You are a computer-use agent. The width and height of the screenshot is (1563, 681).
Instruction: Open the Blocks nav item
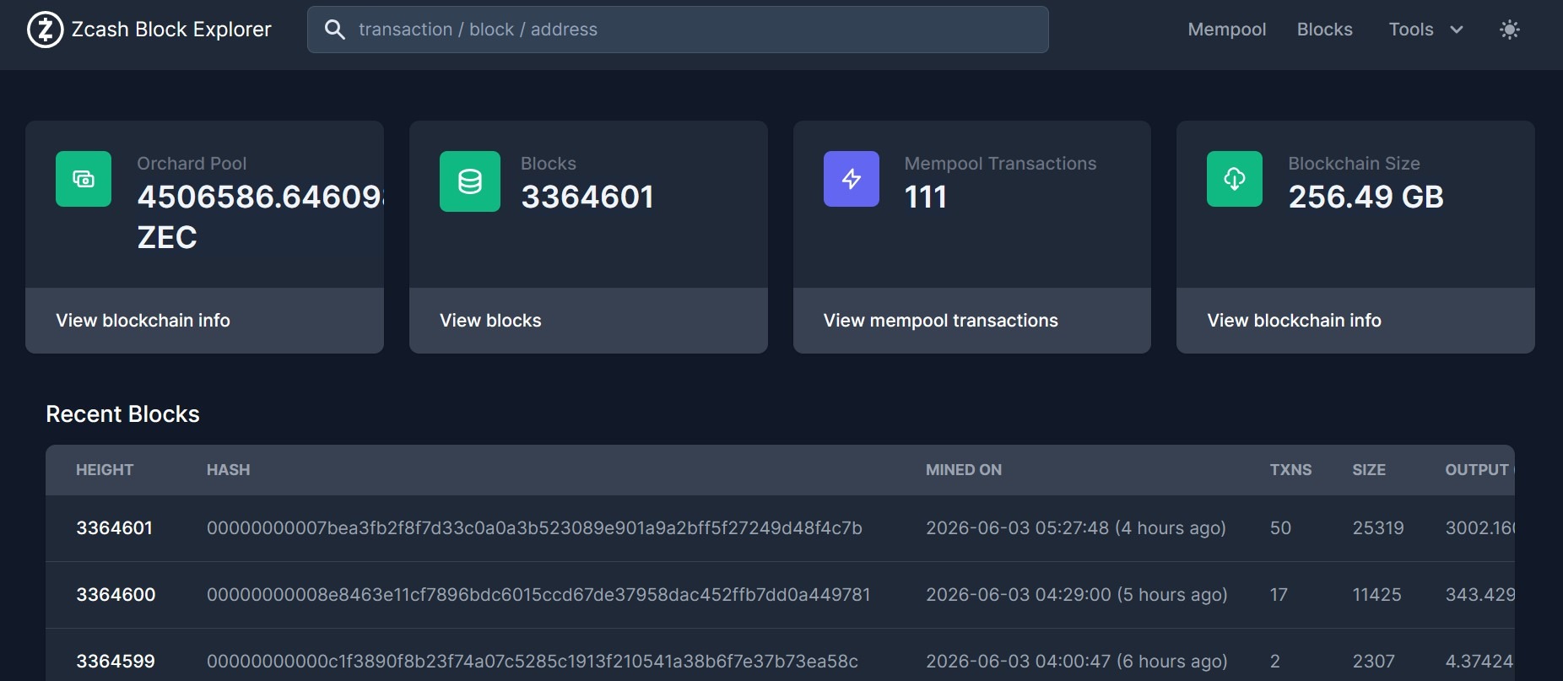1324,30
